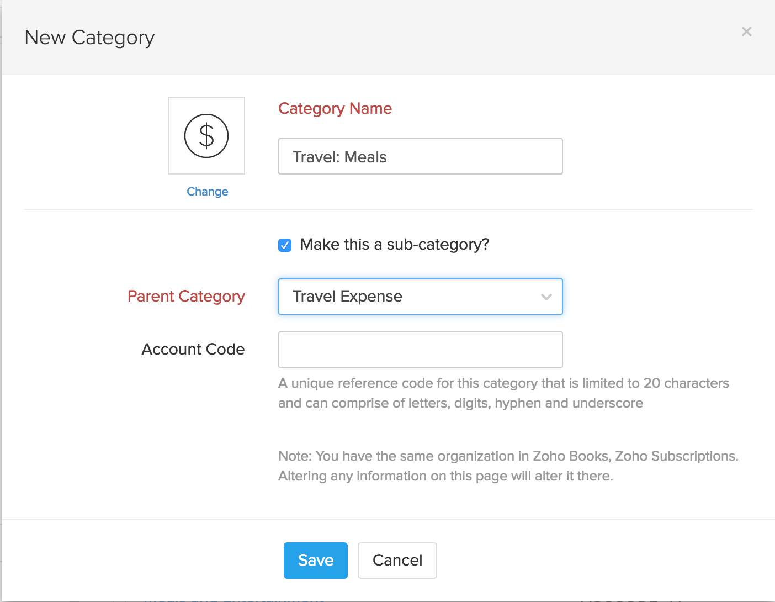775x602 pixels.
Task: Click the dollar sign category icon
Action: click(206, 135)
